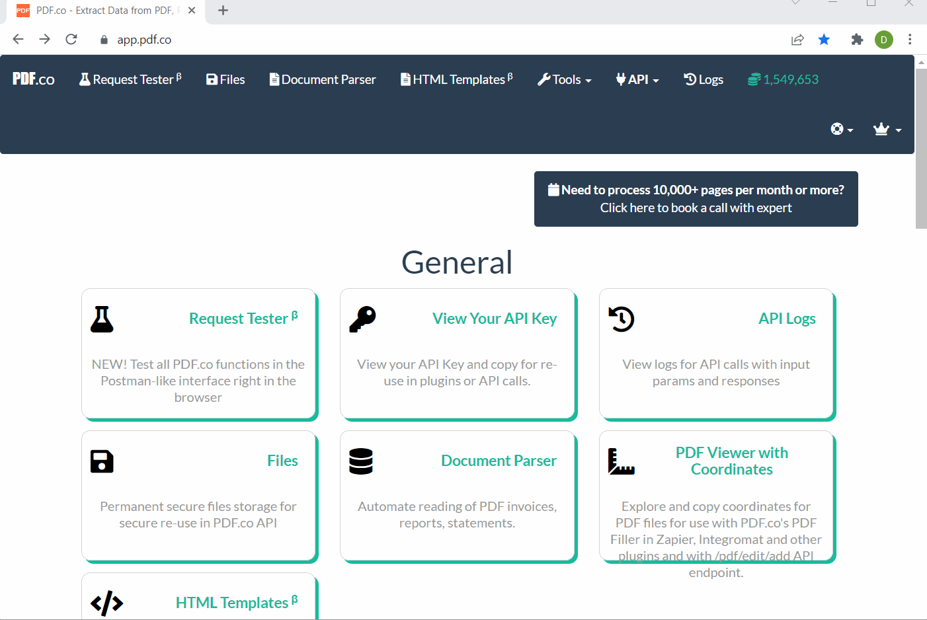This screenshot has width=927, height=620.
Task: Click the share page icon in address bar
Action: 797,40
